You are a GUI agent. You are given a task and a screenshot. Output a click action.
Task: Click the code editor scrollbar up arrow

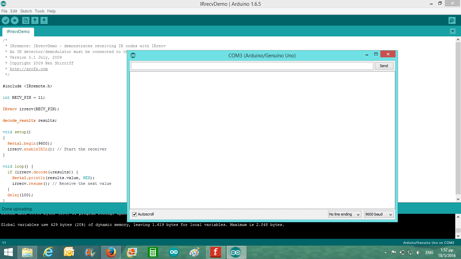458,39
